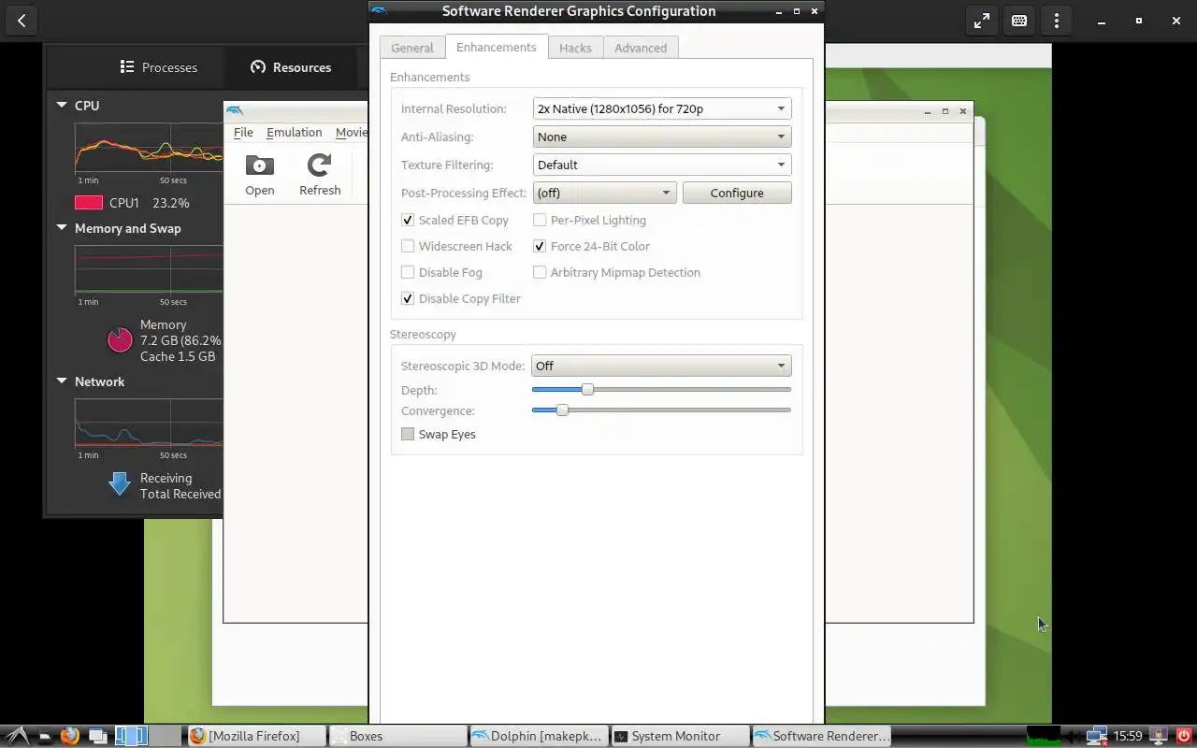Click the Memory and Swap history graph
1197x748 pixels.
149,270
